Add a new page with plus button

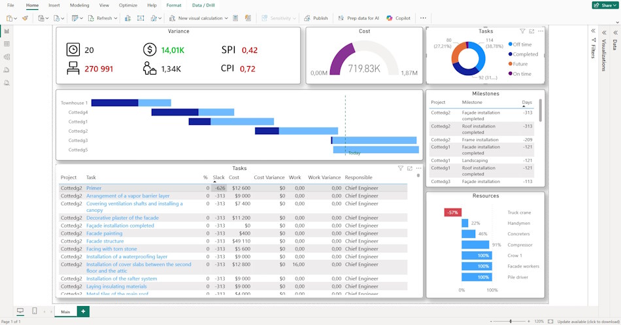[83, 311]
